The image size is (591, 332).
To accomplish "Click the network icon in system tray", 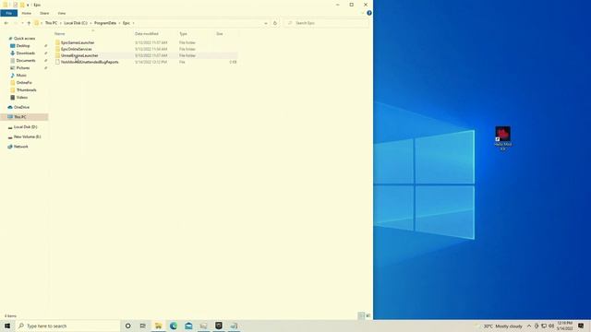I will (544, 326).
